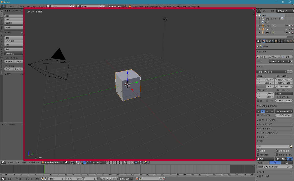The width and height of the screenshot is (294, 181).
Task: Click the audio (音声) speaker button
Action: (286, 57)
